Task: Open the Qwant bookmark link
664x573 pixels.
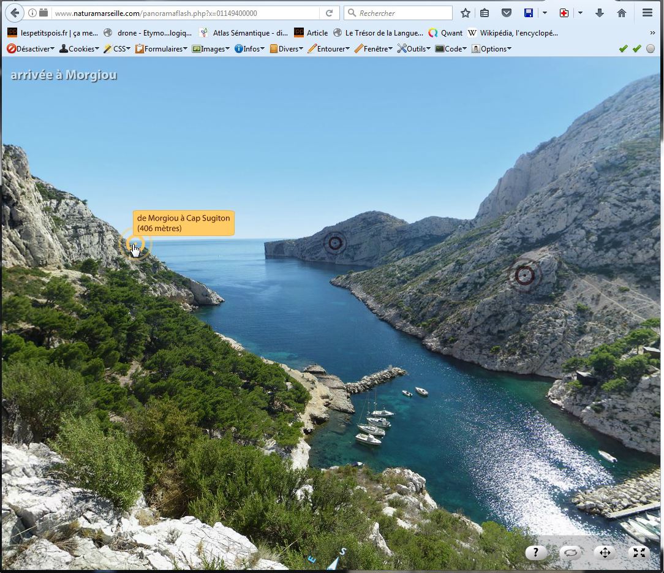Action: 446,33
